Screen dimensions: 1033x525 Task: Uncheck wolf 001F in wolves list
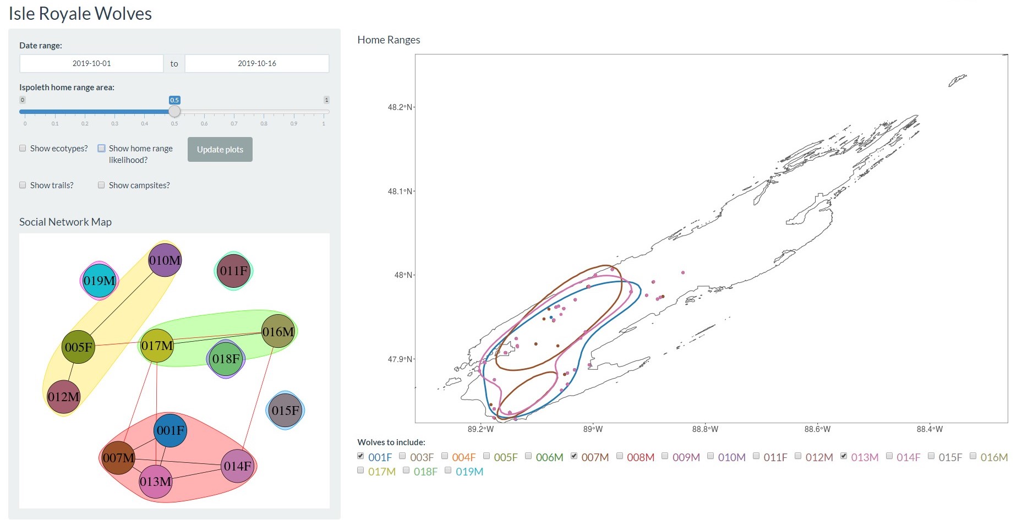coord(361,456)
